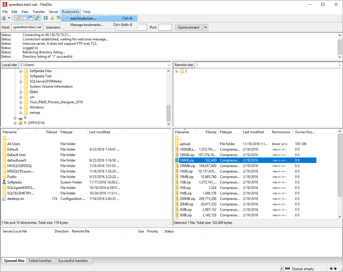
Task: Click green activity LED indicator
Action: click(331, 269)
